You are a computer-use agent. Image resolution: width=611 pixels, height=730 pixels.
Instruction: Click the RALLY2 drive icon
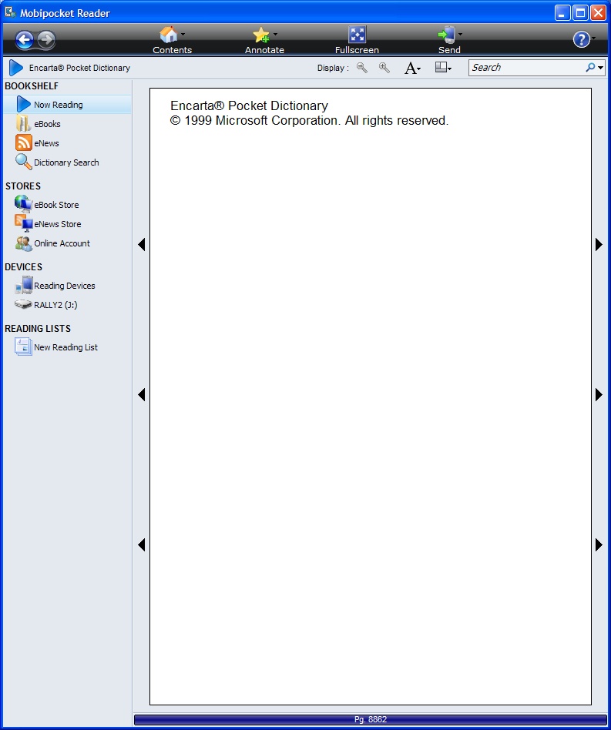(x=23, y=304)
